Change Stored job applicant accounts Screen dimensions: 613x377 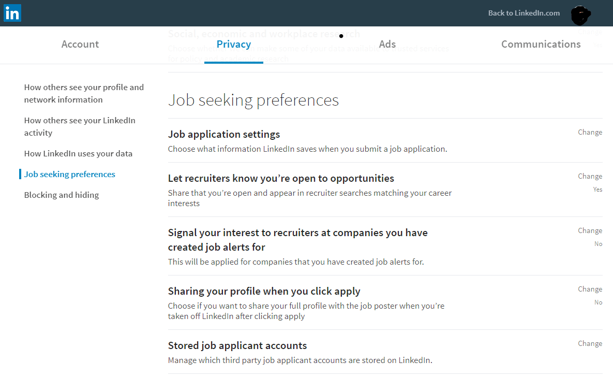tap(590, 343)
